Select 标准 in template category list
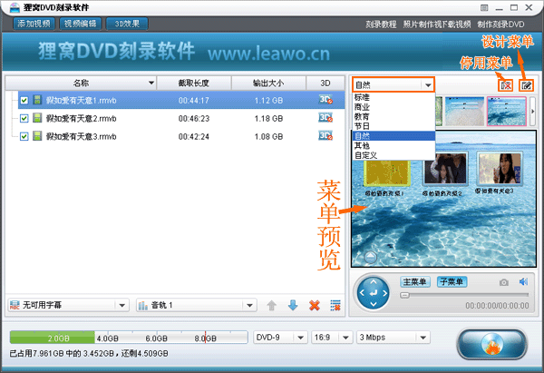Image resolution: width=544 pixels, height=373 pixels. coord(393,97)
